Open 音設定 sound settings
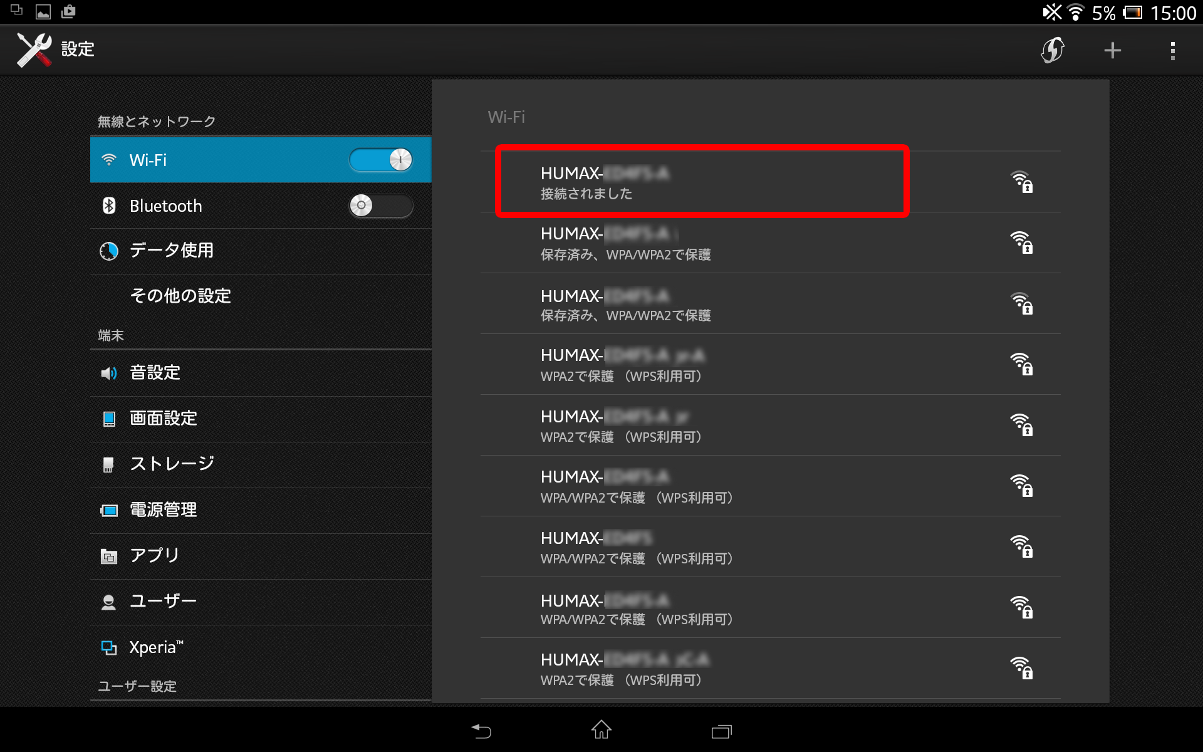 261,373
